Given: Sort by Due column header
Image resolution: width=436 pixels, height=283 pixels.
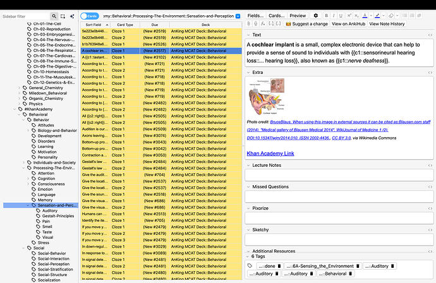Looking at the screenshot, I should (x=155, y=25).
